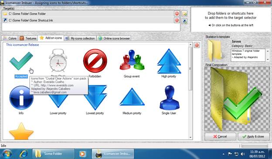
Task: Open the Online icons browser tab
Action: [x=114, y=38]
